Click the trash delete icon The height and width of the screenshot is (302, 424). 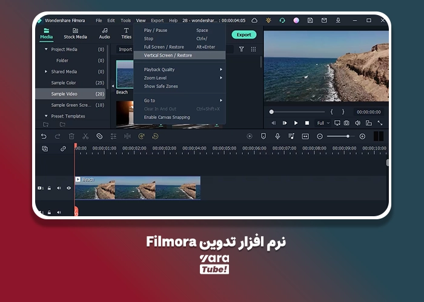click(x=71, y=136)
